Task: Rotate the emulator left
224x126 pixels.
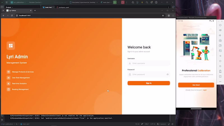Action: click(220, 46)
